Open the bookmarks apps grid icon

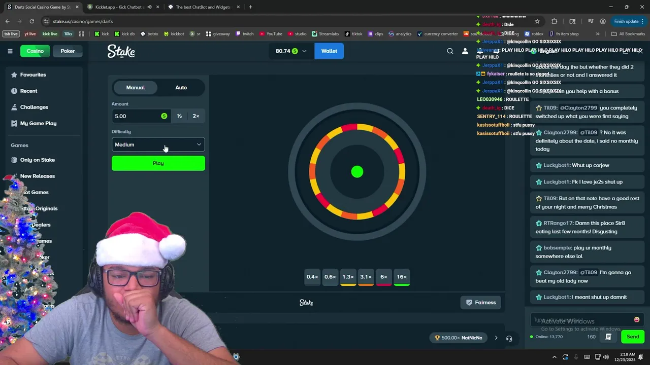coord(81,34)
